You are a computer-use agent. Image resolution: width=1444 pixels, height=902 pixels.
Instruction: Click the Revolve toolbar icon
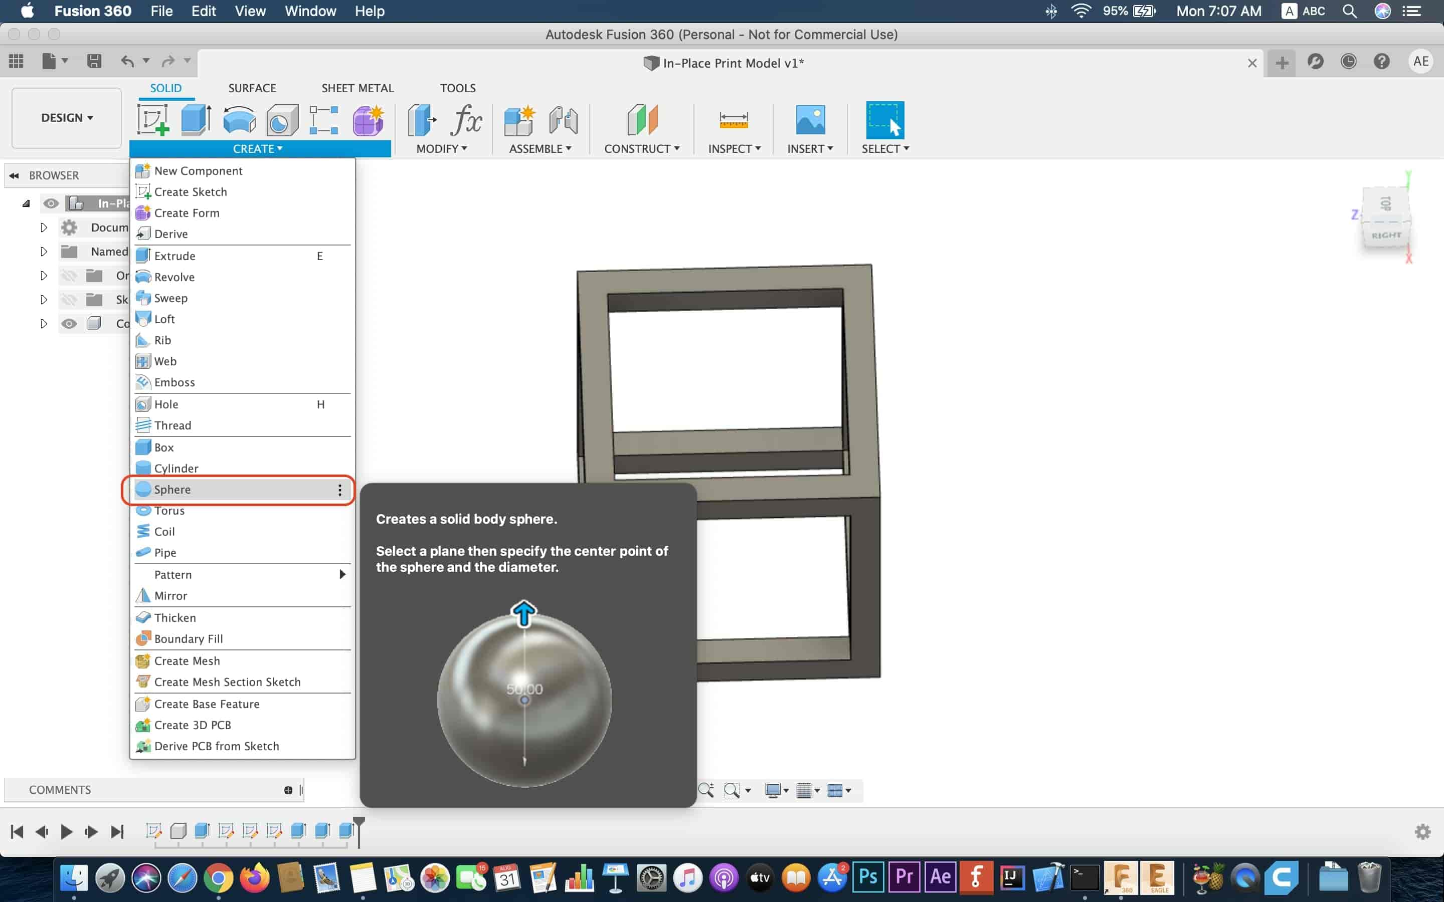click(x=239, y=120)
